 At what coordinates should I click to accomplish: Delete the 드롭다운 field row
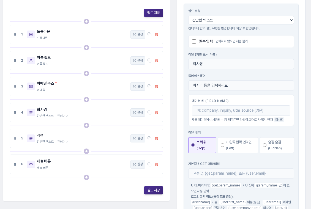[157, 34]
